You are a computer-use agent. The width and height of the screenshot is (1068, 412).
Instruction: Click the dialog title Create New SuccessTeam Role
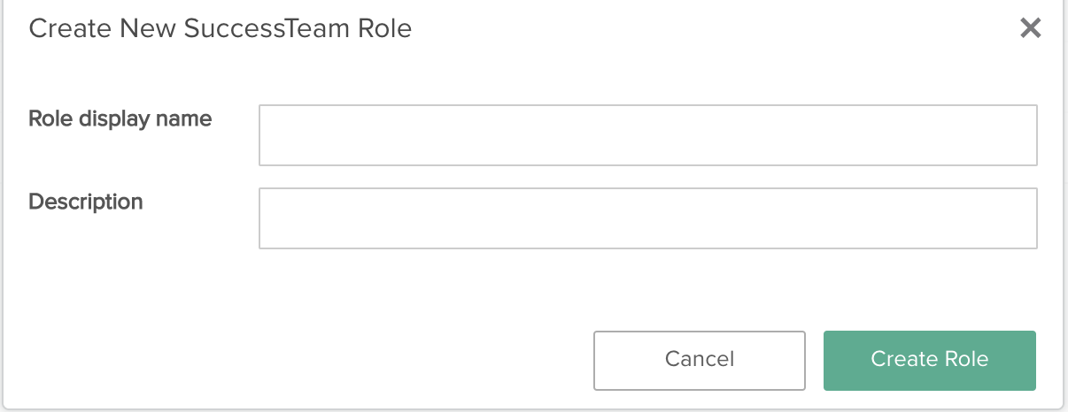(x=221, y=29)
